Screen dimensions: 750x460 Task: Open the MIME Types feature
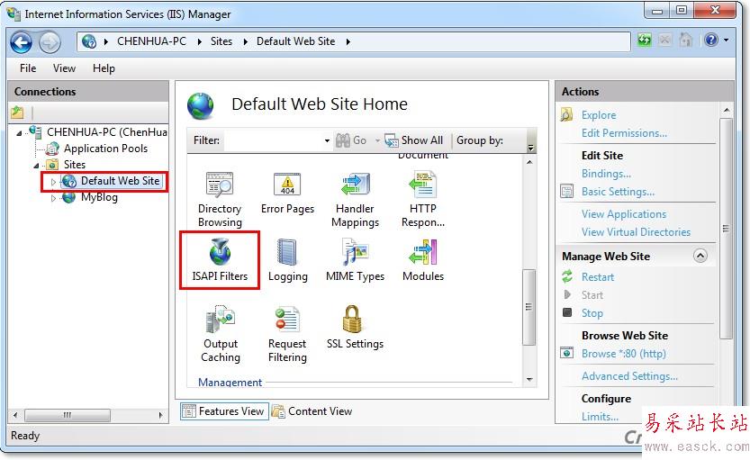[x=355, y=260]
